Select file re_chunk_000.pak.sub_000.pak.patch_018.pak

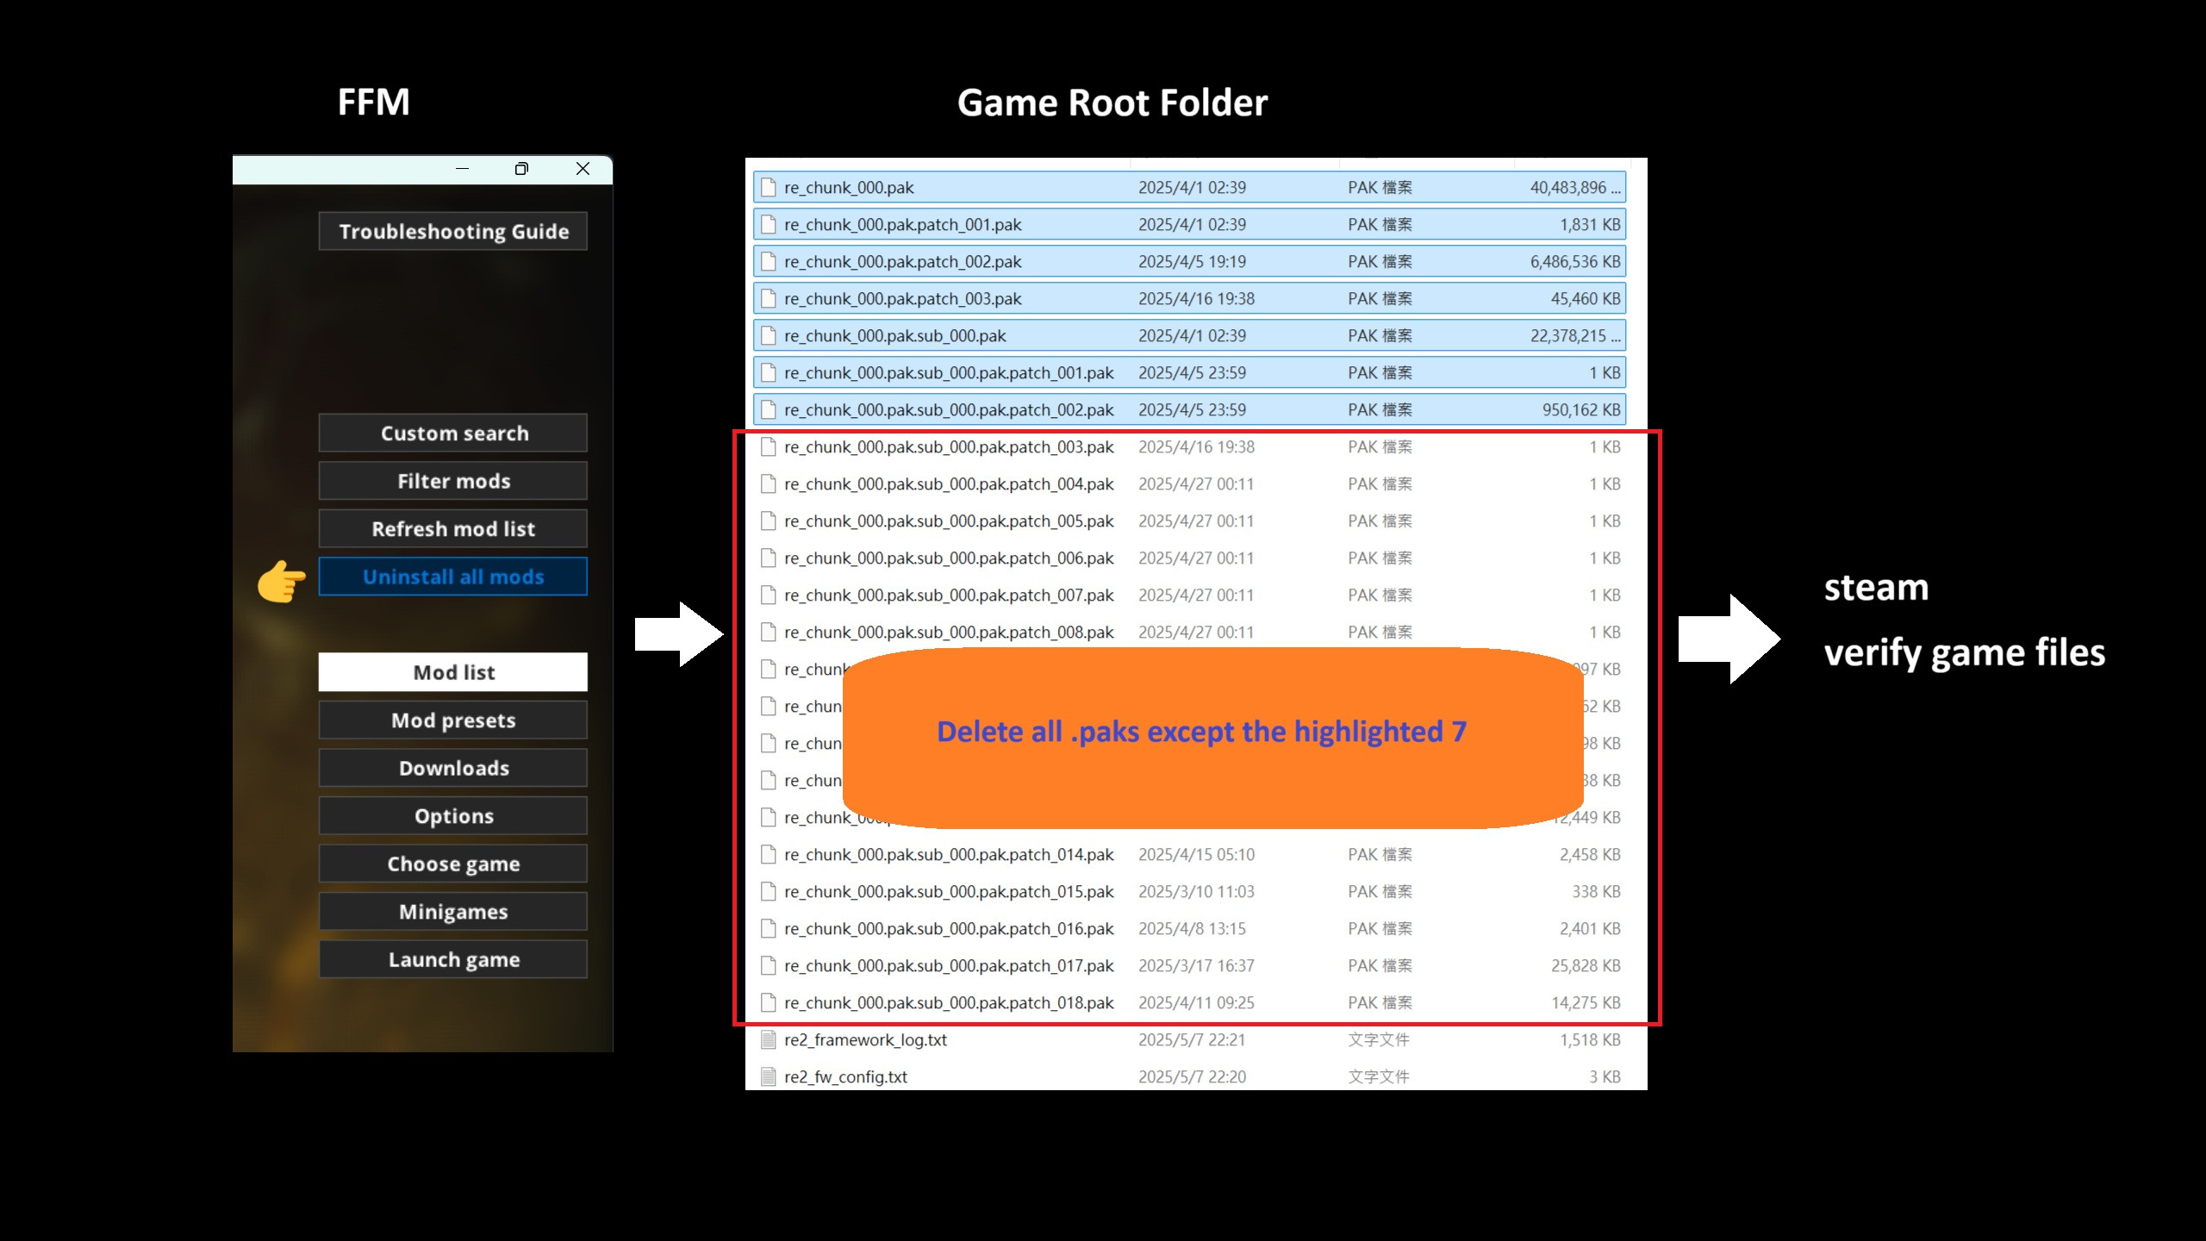point(948,1003)
